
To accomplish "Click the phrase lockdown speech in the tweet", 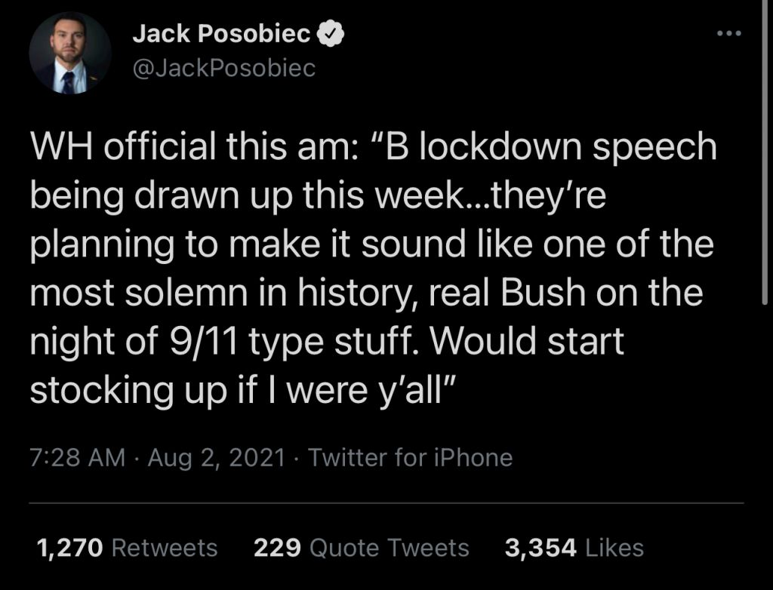I will coord(568,148).
